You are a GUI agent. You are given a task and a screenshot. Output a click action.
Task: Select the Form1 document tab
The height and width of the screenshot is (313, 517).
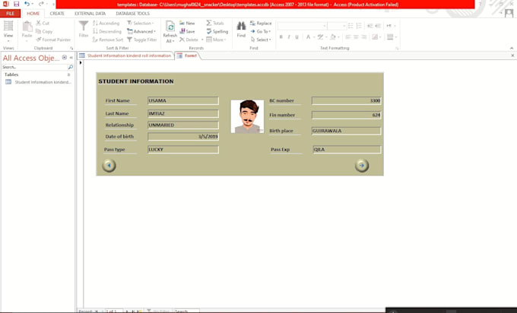187,55
